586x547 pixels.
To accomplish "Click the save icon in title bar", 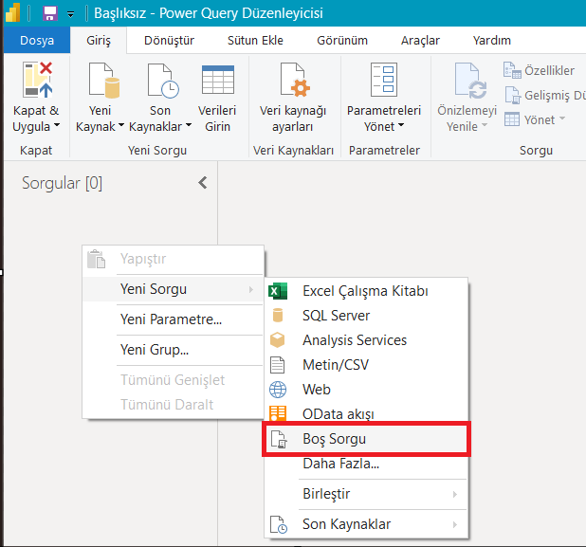I will click(49, 13).
